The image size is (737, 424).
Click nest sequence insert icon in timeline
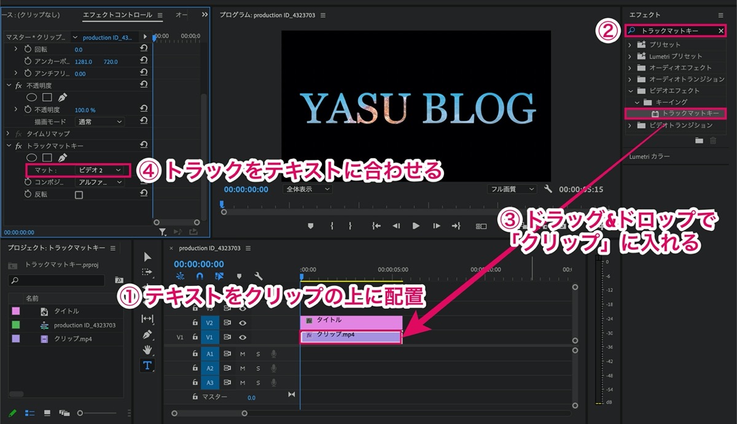[x=180, y=276]
